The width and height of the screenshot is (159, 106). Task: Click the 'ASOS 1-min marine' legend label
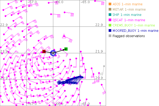point(127,4)
